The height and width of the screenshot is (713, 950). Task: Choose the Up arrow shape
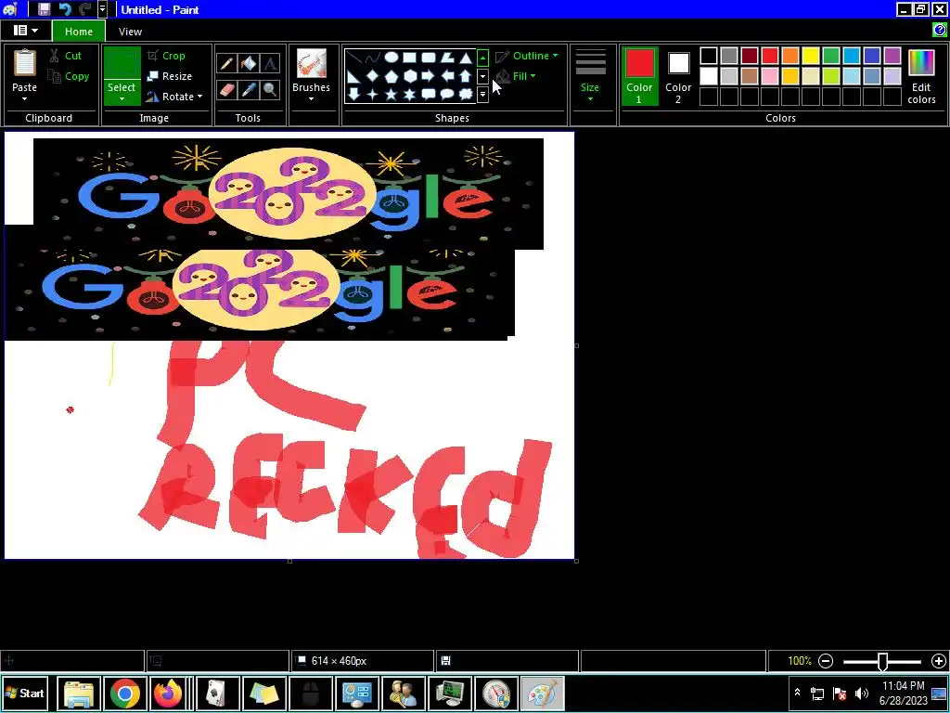point(466,76)
